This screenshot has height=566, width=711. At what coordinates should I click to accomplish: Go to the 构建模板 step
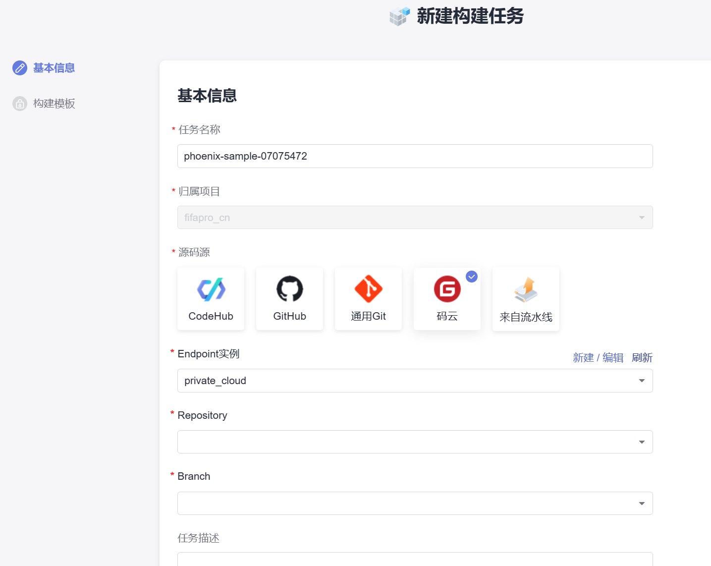54,104
